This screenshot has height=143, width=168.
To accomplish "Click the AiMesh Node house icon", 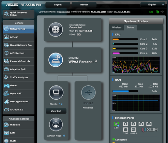I will [x=56, y=124].
